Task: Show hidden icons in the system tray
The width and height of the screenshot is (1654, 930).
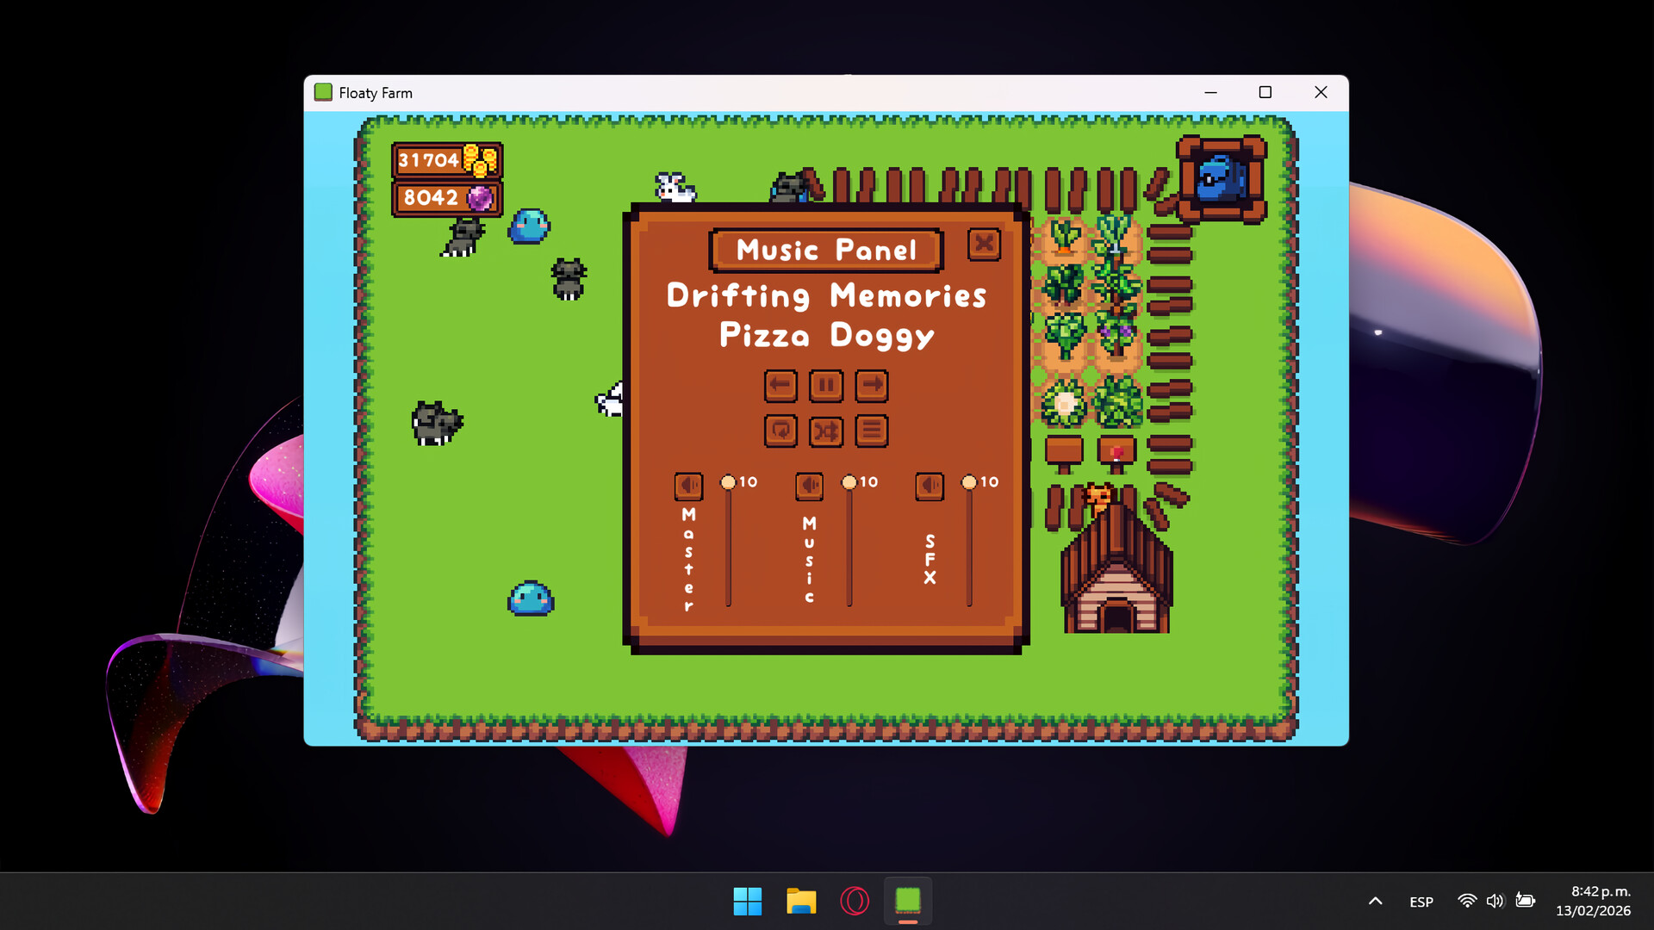Action: coord(1377,901)
